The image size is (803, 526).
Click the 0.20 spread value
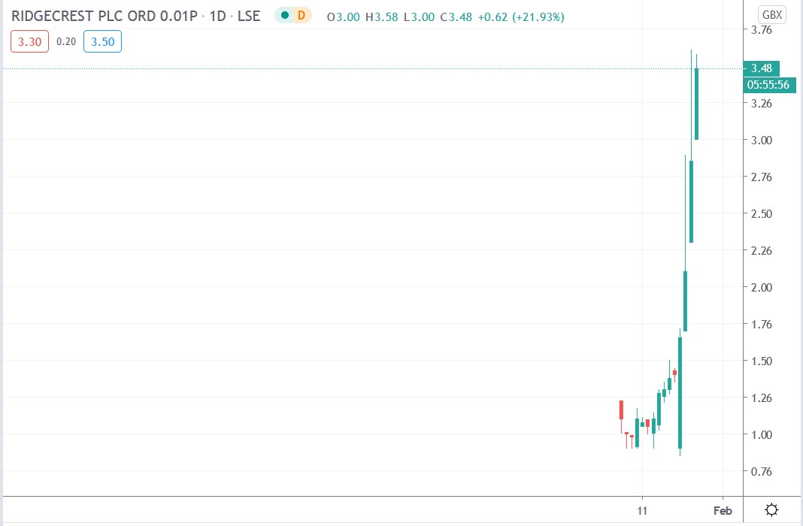66,41
